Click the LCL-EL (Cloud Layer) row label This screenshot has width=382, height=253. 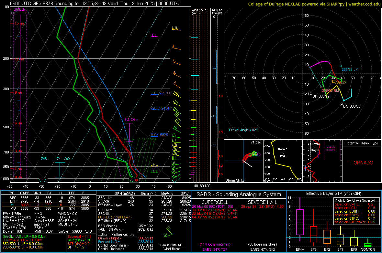(115, 217)
